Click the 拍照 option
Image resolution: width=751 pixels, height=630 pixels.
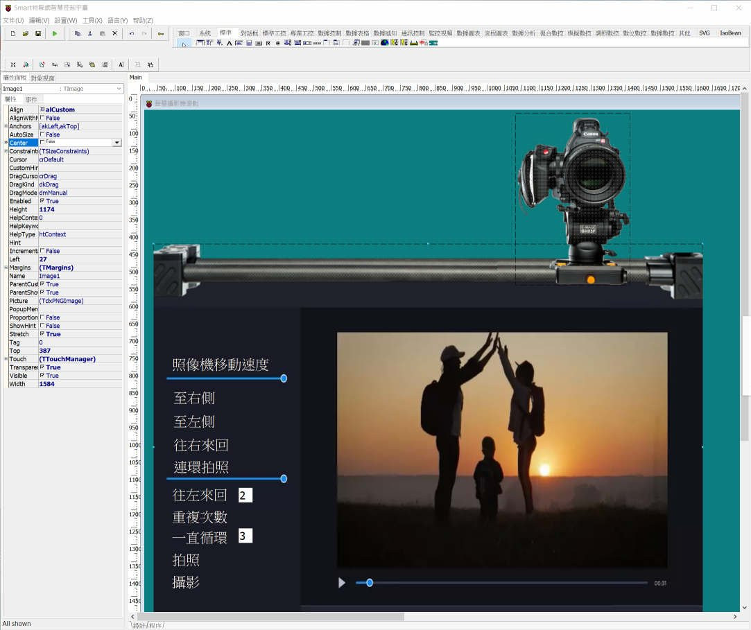coord(186,559)
